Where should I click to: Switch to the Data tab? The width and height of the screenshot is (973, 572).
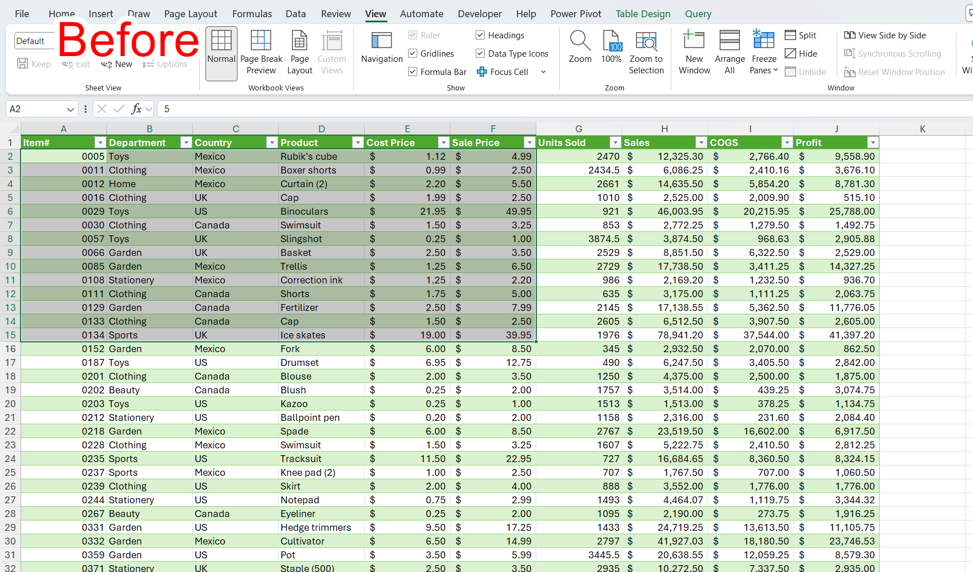tap(296, 14)
